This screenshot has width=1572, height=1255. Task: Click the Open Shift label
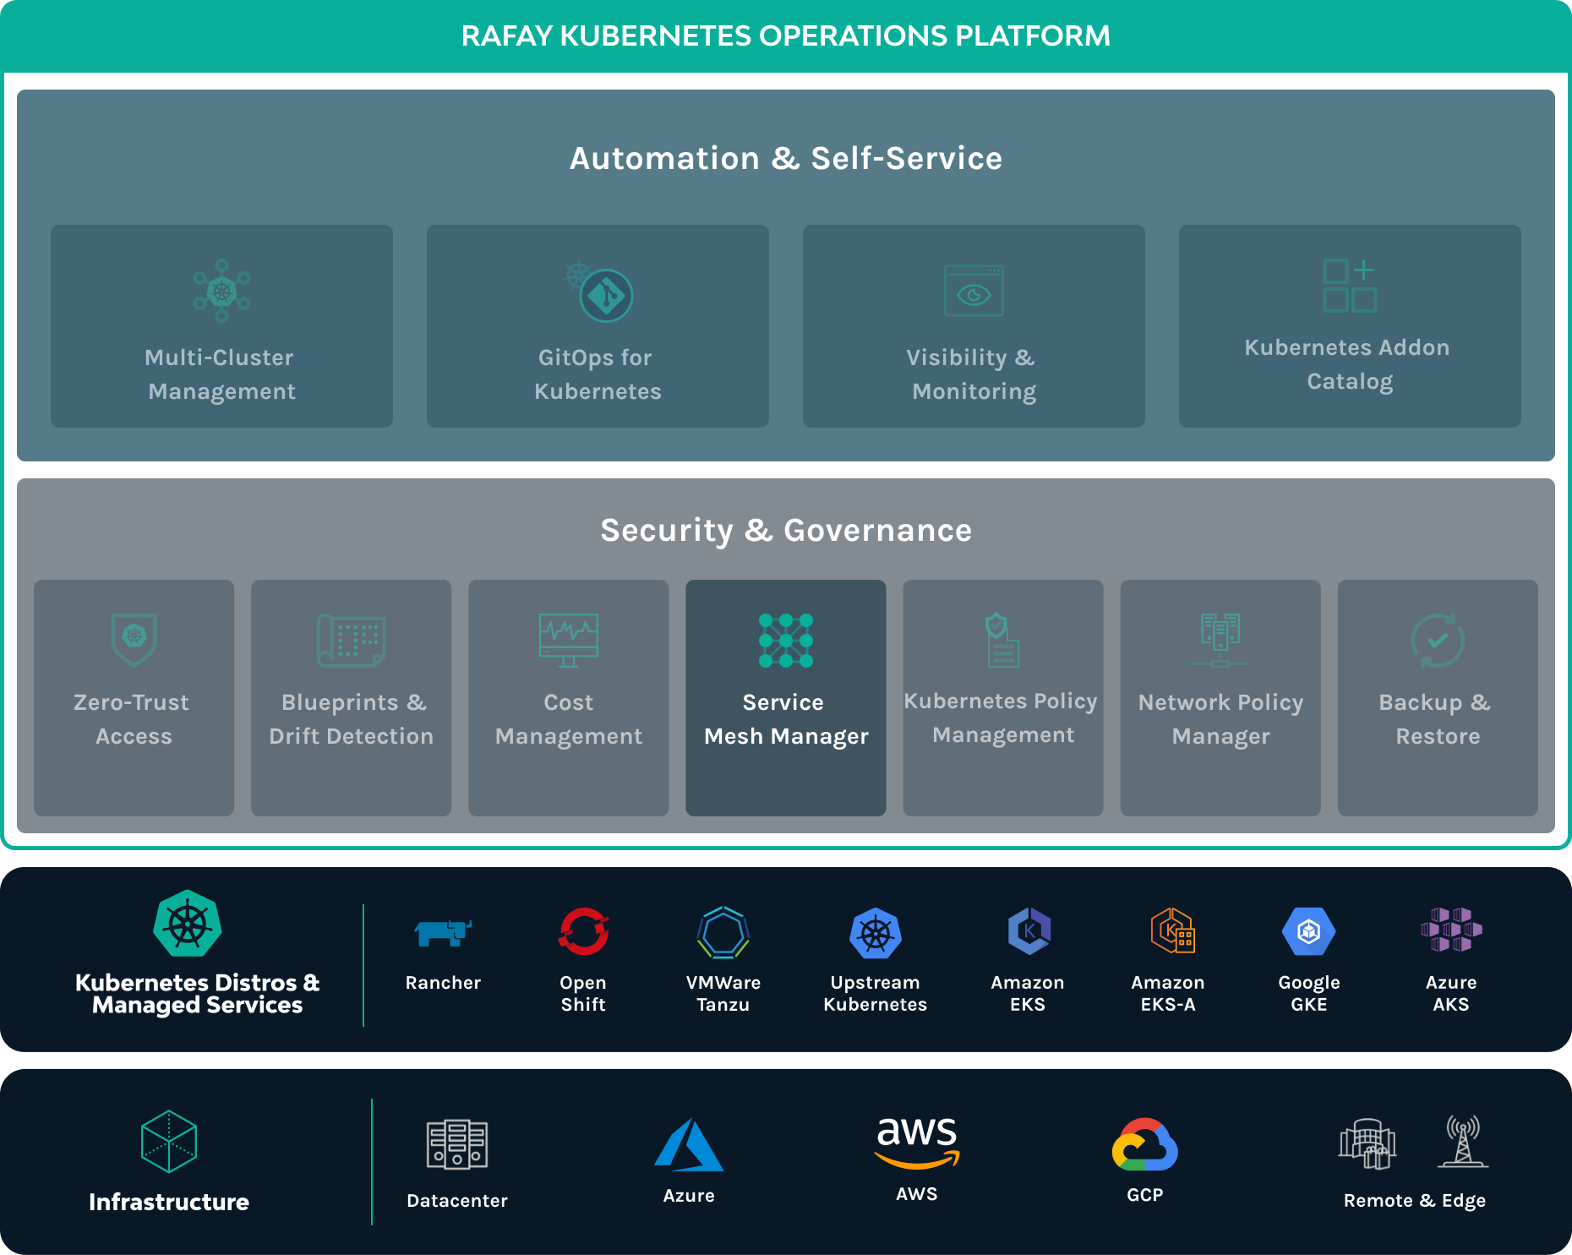583,993
